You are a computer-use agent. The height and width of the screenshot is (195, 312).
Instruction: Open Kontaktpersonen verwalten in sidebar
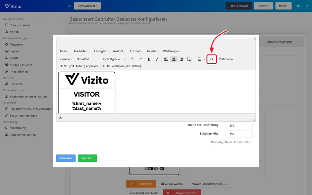[x=26, y=96]
